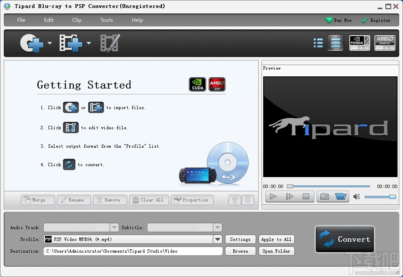The width and height of the screenshot is (403, 277).
Task: Stop the preview playback
Action: coord(306,196)
